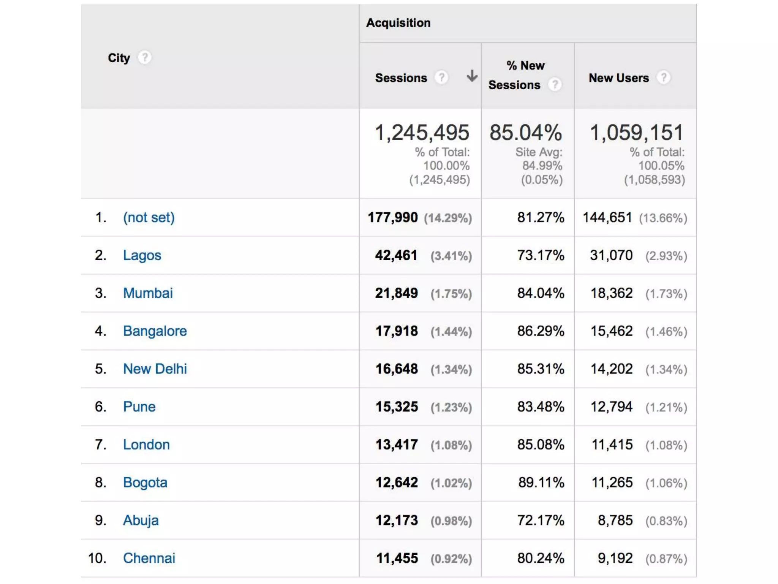Sort by the Sessions column header
The height and width of the screenshot is (584, 778).
pyautogui.click(x=401, y=78)
